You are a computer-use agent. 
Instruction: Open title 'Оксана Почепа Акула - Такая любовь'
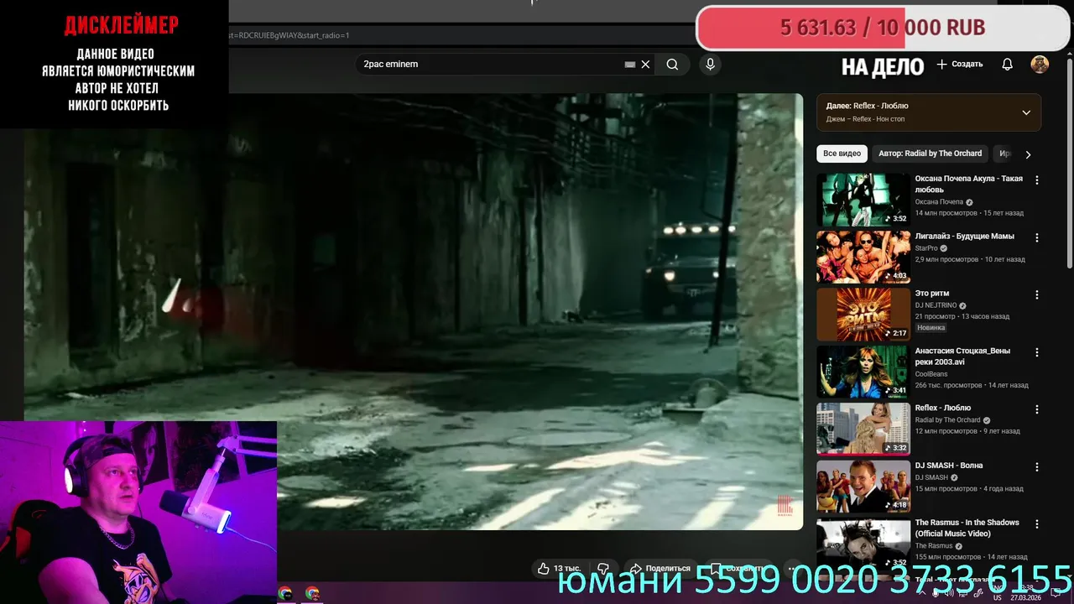(x=969, y=184)
